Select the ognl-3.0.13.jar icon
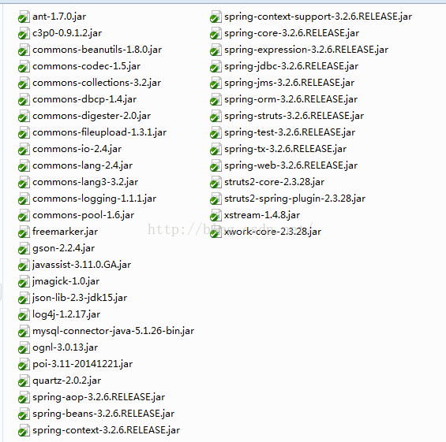This screenshot has width=446, height=442. (x=24, y=347)
